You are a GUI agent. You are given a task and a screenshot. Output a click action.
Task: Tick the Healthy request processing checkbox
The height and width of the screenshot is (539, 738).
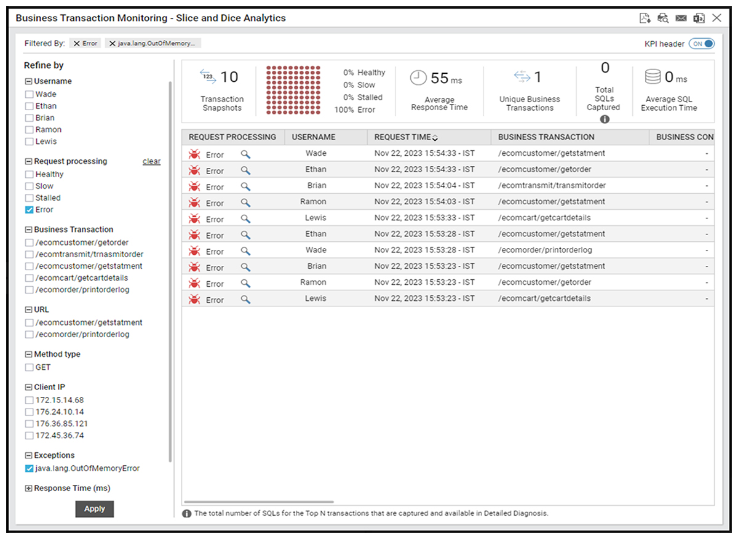click(x=29, y=175)
